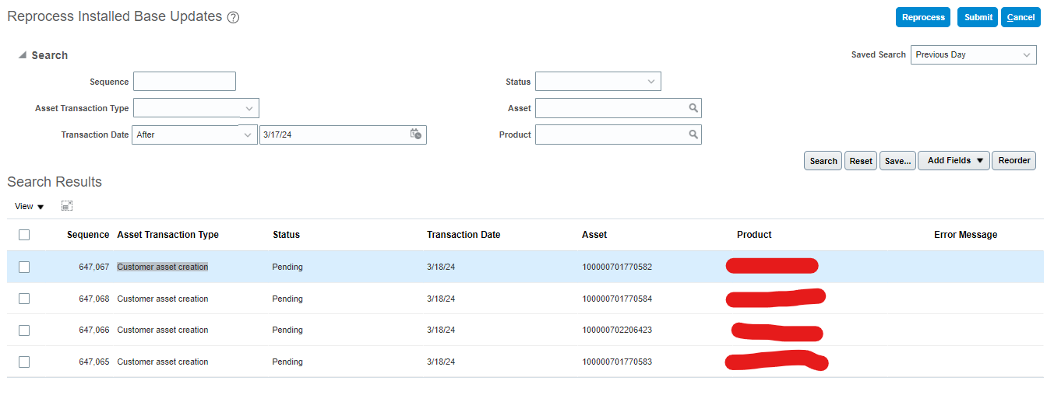Click the Cancel button
Viewport: 1047px width, 402px height.
point(1021,17)
